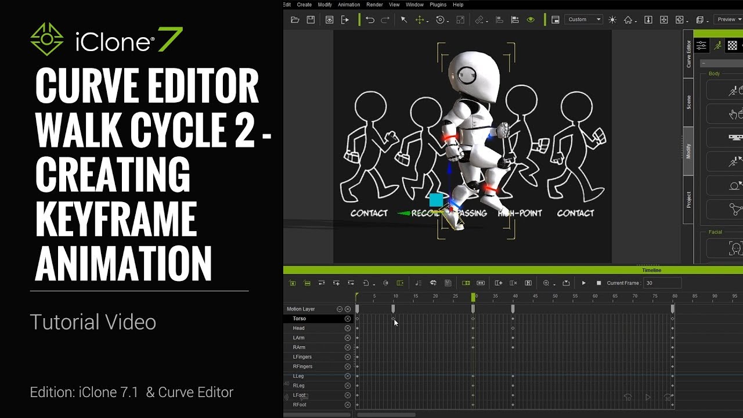
Task: Click the Current Frame input field
Action: point(662,283)
